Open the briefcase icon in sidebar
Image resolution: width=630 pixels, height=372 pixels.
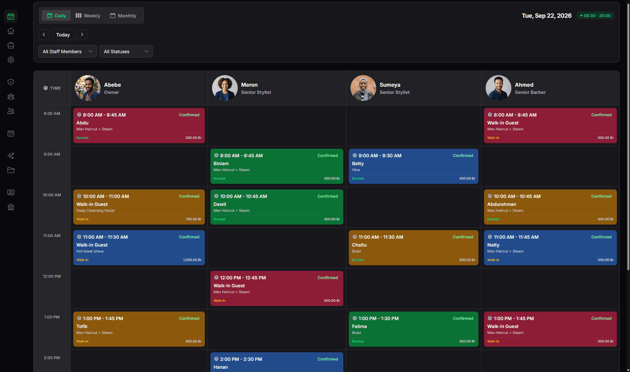pyautogui.click(x=11, y=45)
